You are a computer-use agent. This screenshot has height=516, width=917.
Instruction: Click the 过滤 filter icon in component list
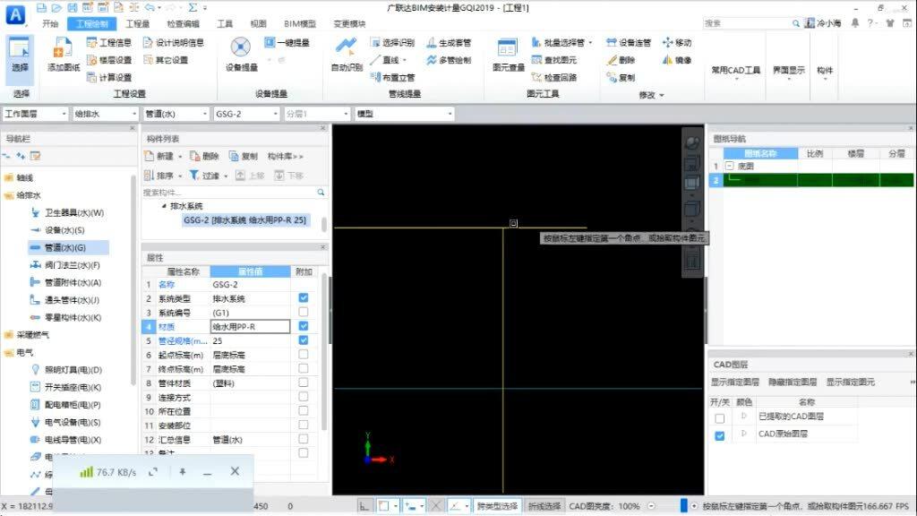pyautogui.click(x=204, y=176)
